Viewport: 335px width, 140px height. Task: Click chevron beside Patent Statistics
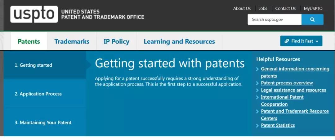coord(257,125)
